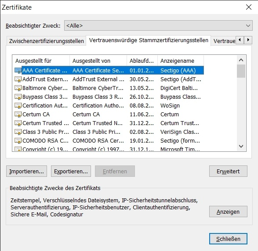This screenshot has height=251, width=258.
Task: Click the Importieren button
Action: coord(26,171)
